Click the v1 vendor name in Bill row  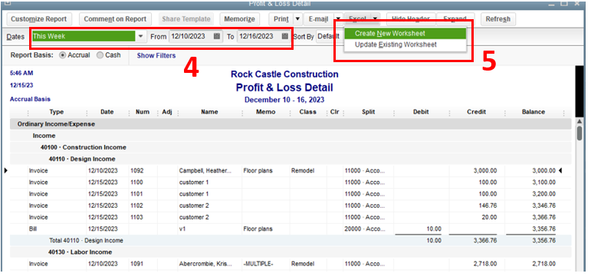182,229
